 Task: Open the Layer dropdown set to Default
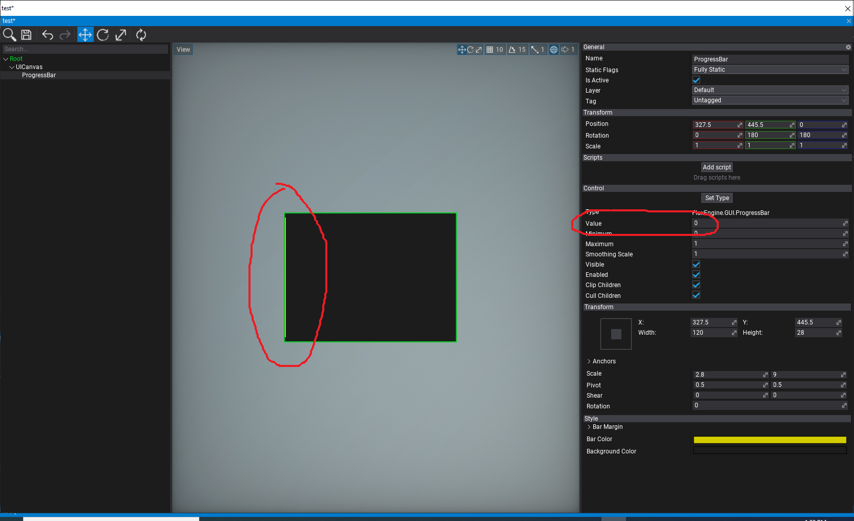click(x=769, y=90)
